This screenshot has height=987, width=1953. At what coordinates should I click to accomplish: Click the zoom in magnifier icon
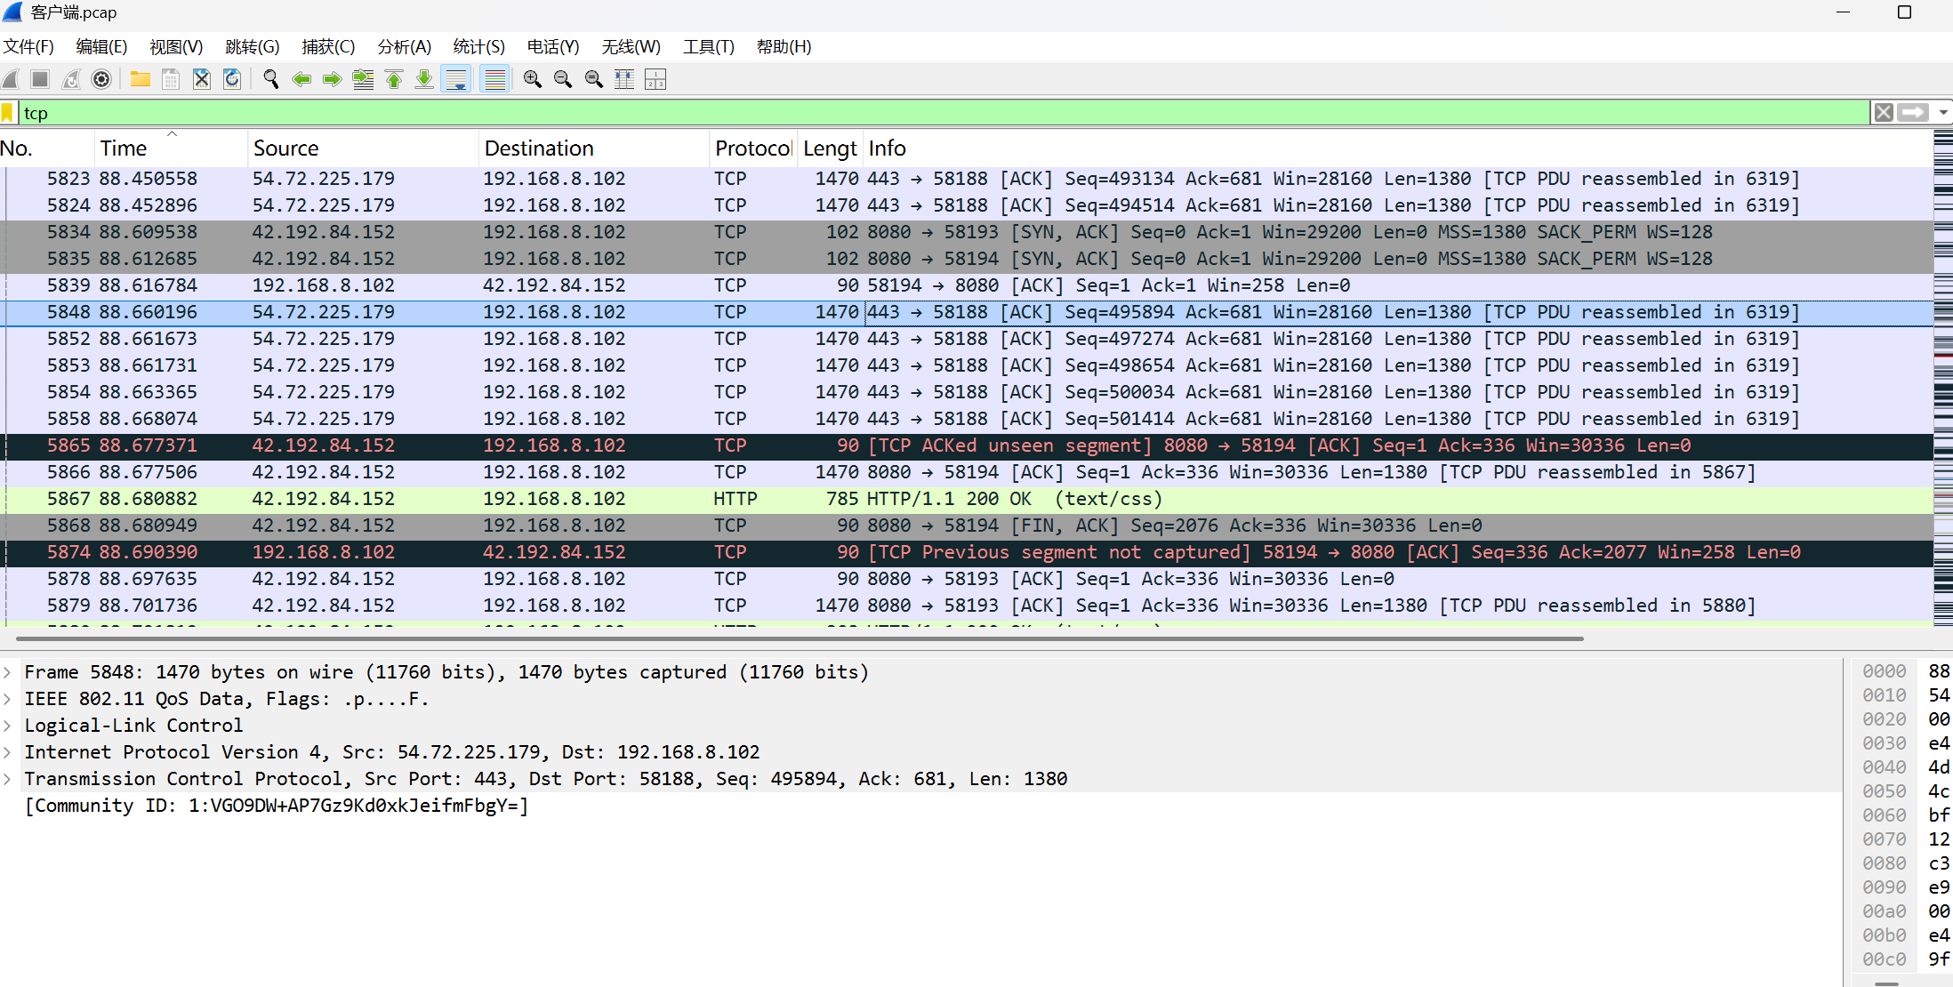point(532,79)
